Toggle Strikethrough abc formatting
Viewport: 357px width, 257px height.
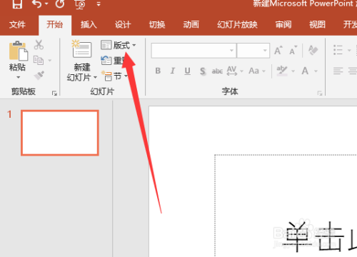pos(217,71)
